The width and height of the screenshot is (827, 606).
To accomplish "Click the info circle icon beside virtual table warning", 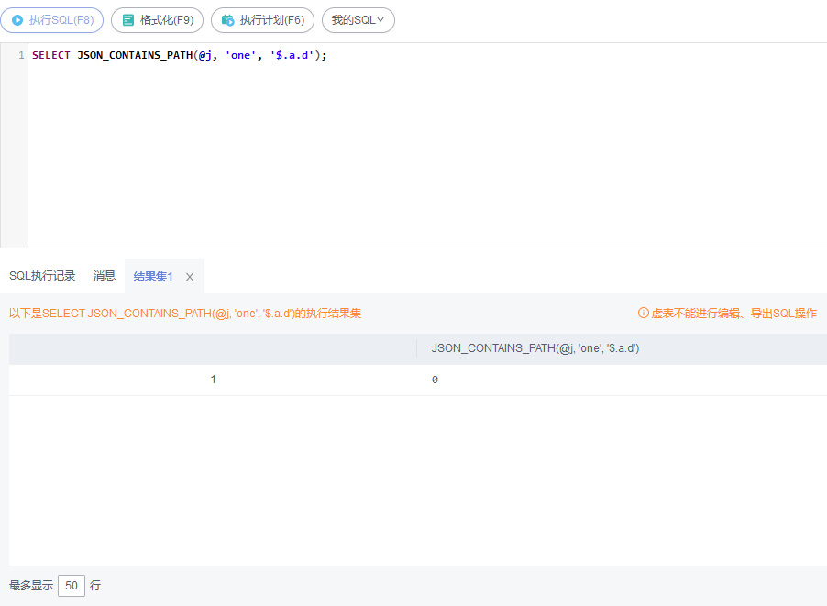I will pyautogui.click(x=644, y=314).
